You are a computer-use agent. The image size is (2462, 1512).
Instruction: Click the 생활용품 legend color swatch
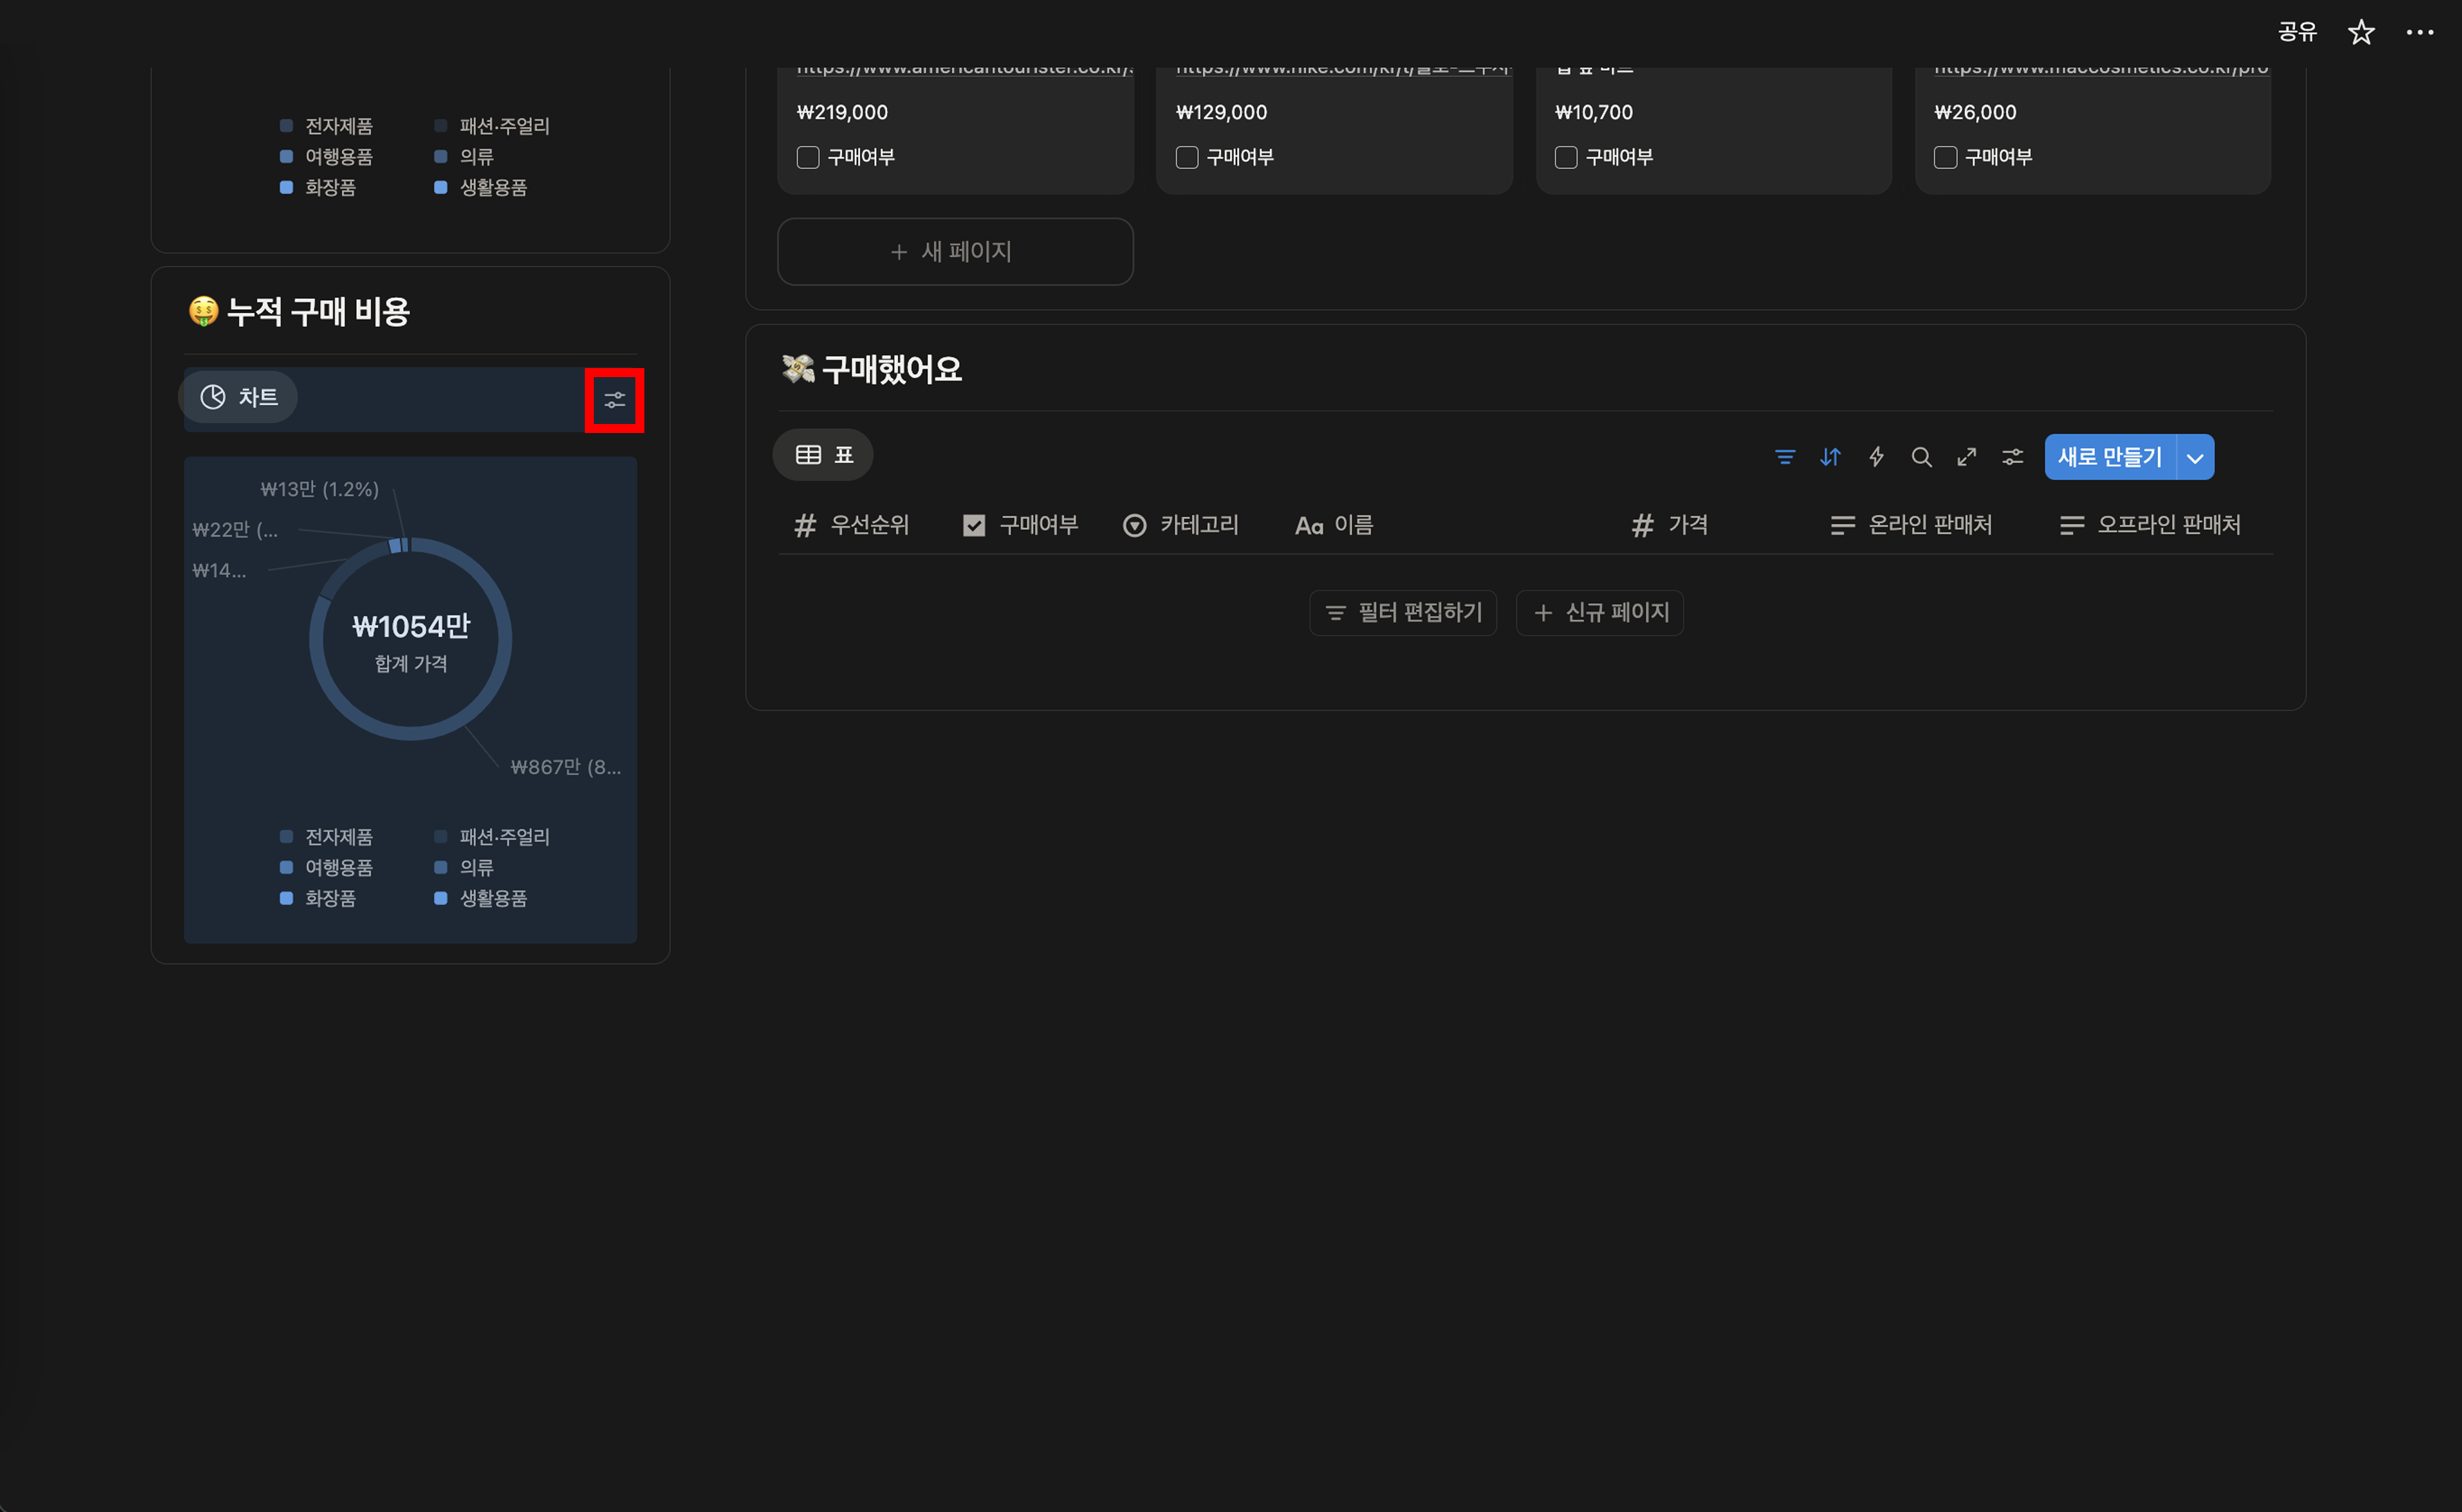(x=440, y=898)
